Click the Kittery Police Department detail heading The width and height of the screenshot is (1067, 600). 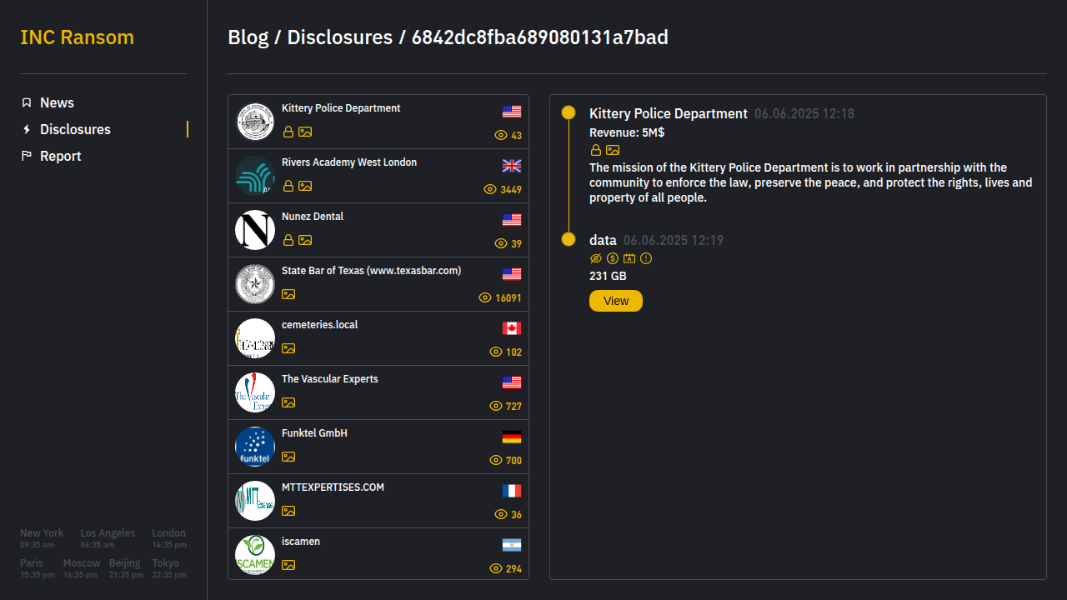[669, 113]
